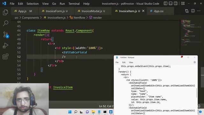Click inside Notepad text area on cellData line

(138, 88)
